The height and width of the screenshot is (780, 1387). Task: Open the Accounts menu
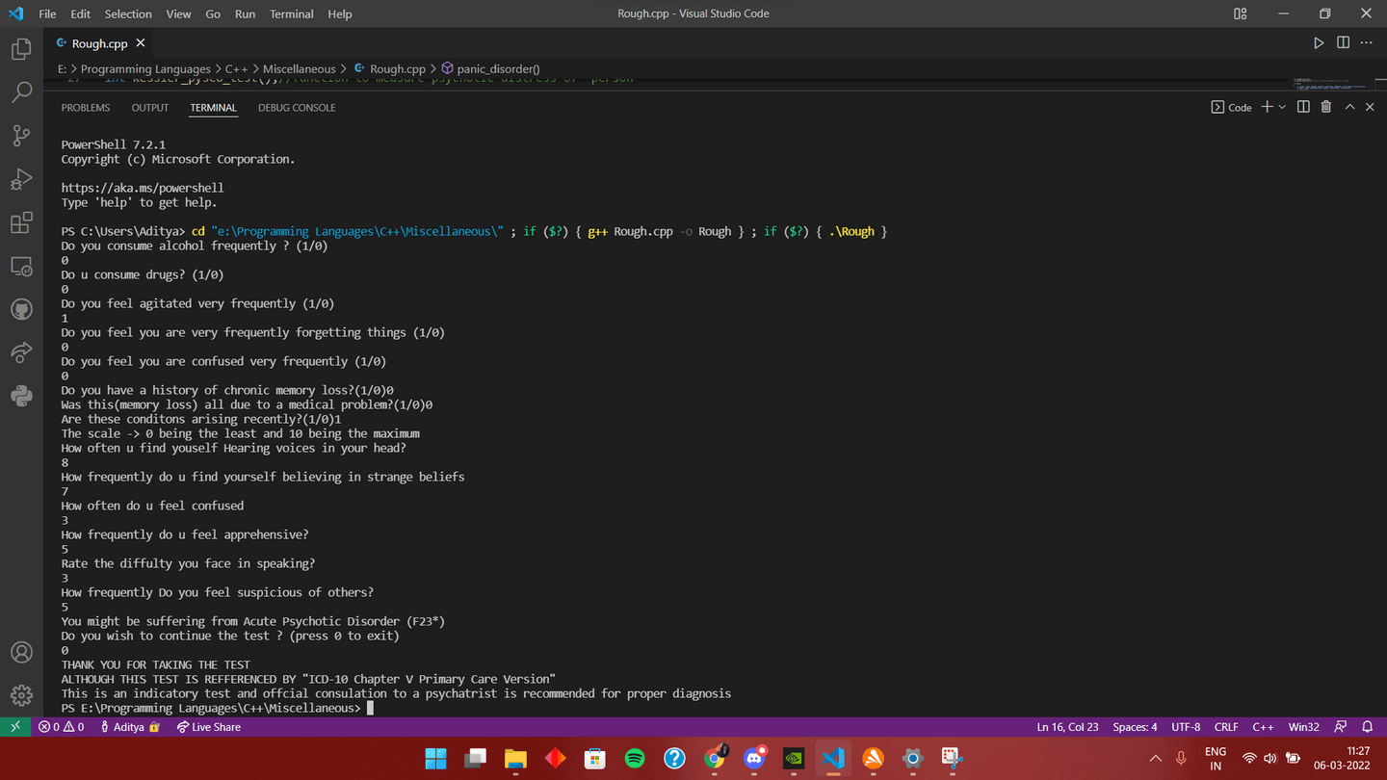coord(21,652)
